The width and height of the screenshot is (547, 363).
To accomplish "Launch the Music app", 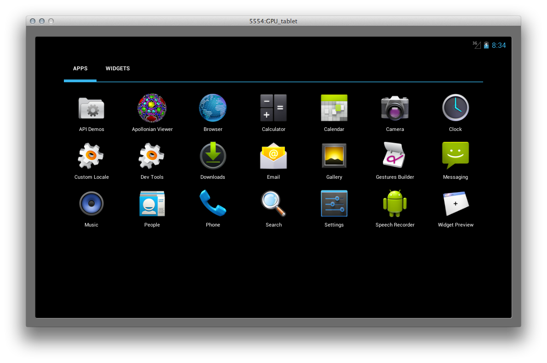I will 91,204.
